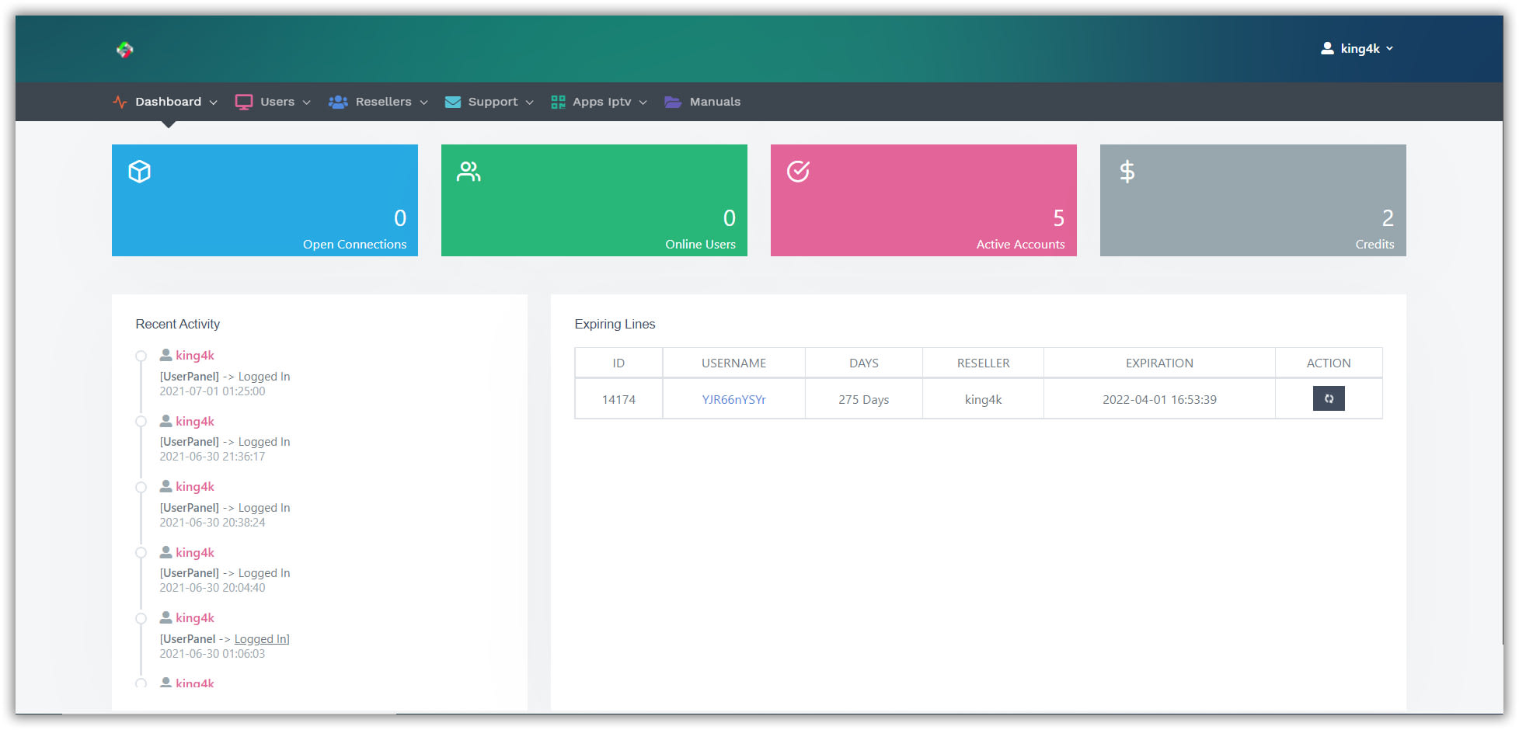Expand the Support dropdown
The height and width of the screenshot is (730, 1519).
click(492, 101)
